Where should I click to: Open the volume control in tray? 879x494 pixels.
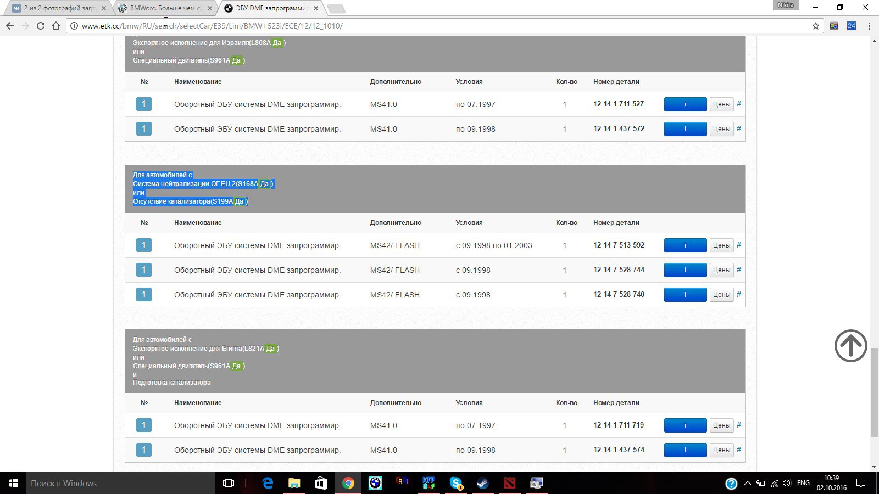[x=787, y=483]
